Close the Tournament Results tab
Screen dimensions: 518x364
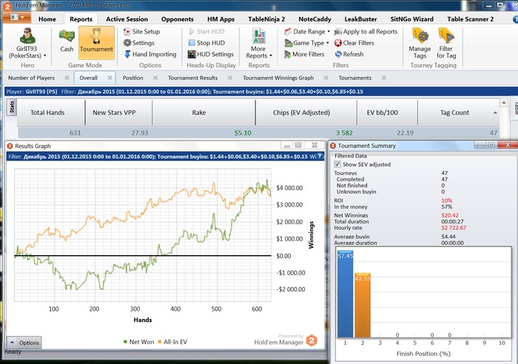230,78
